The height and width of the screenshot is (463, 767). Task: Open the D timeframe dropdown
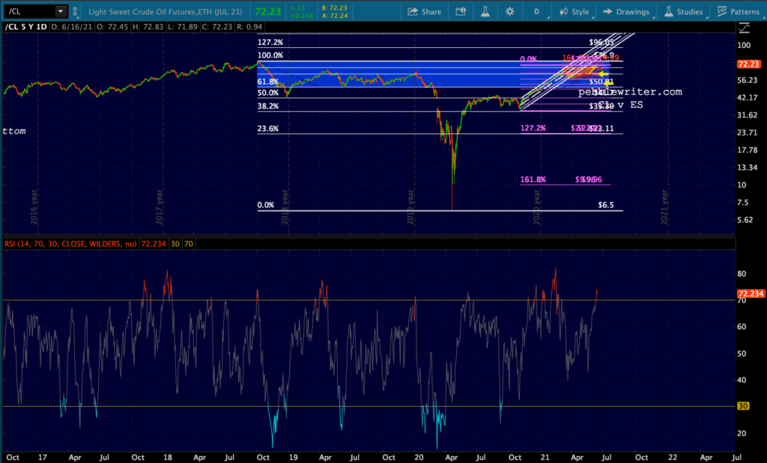(536, 11)
